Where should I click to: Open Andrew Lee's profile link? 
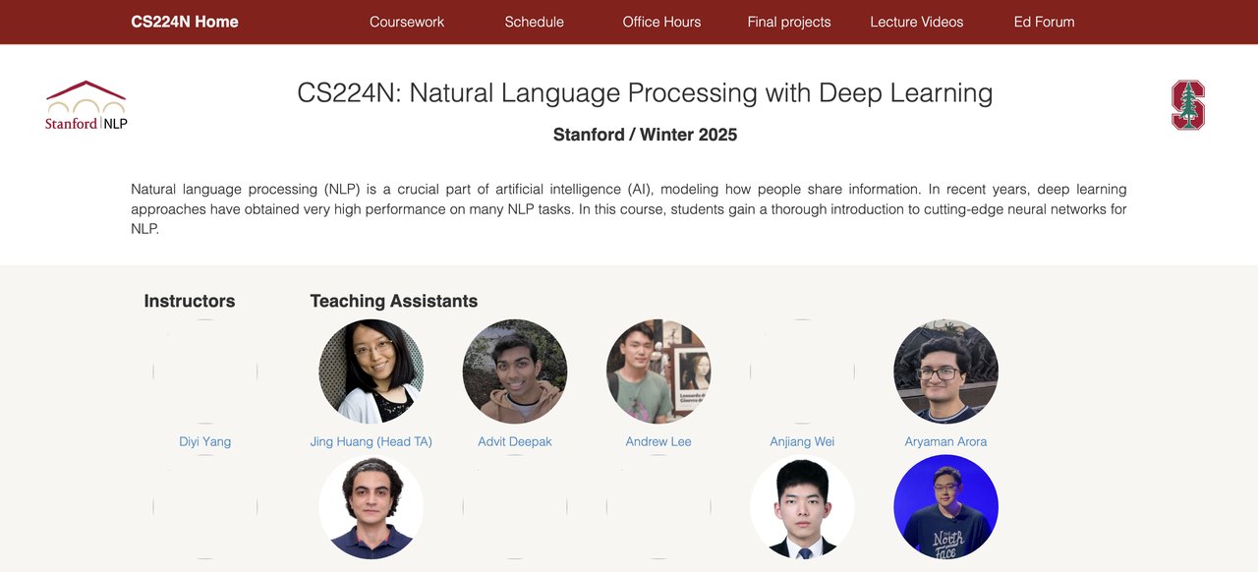658,442
